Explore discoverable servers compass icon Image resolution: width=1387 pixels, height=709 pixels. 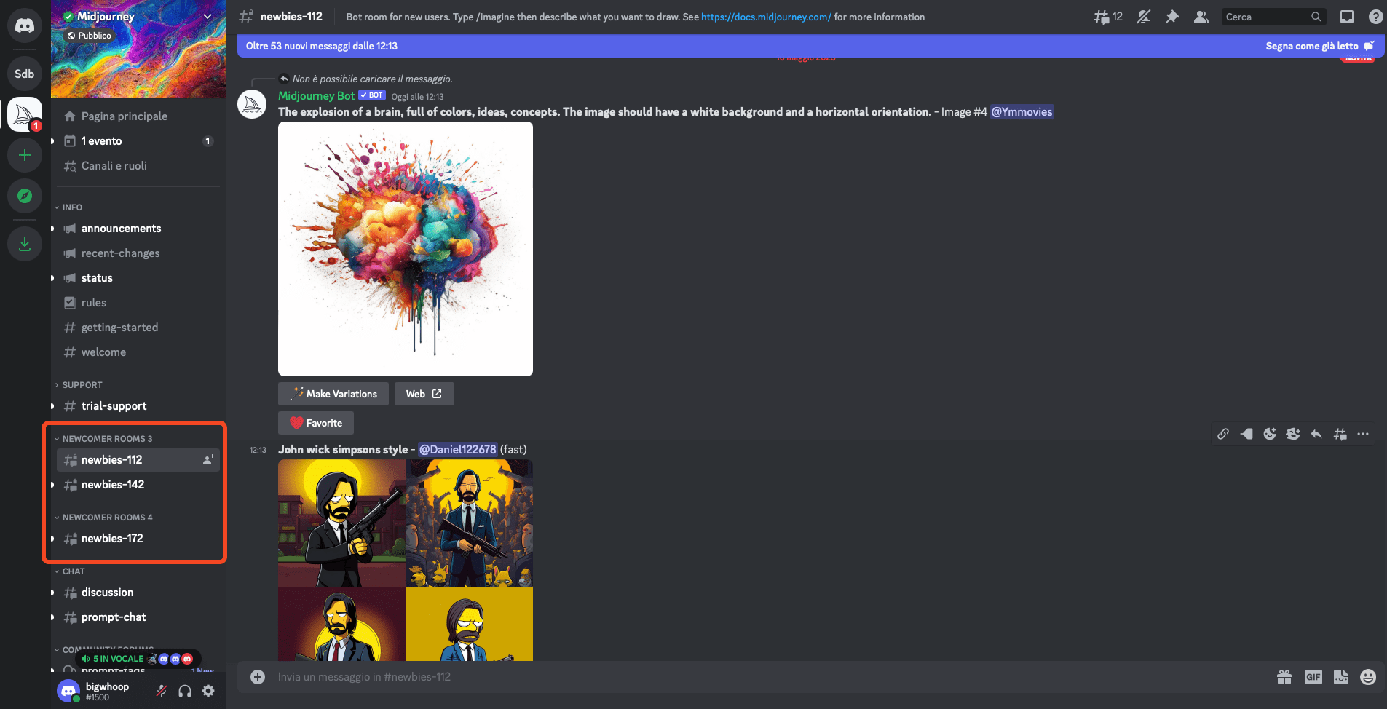click(x=25, y=196)
